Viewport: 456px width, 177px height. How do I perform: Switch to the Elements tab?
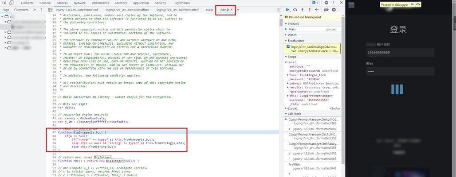(27, 3)
